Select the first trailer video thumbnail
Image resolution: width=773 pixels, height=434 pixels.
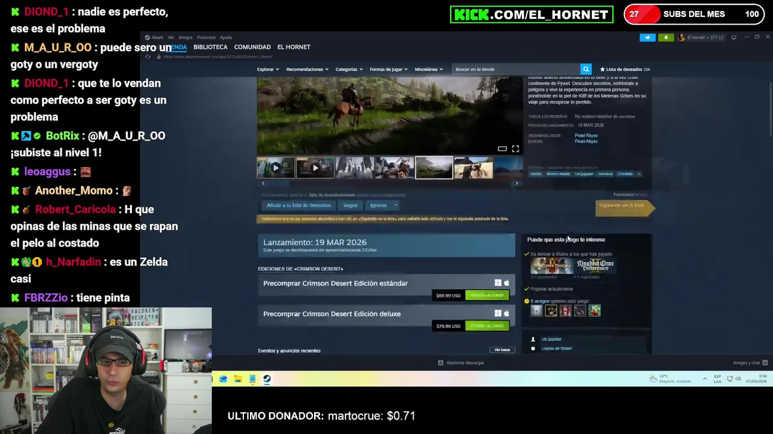pos(275,168)
